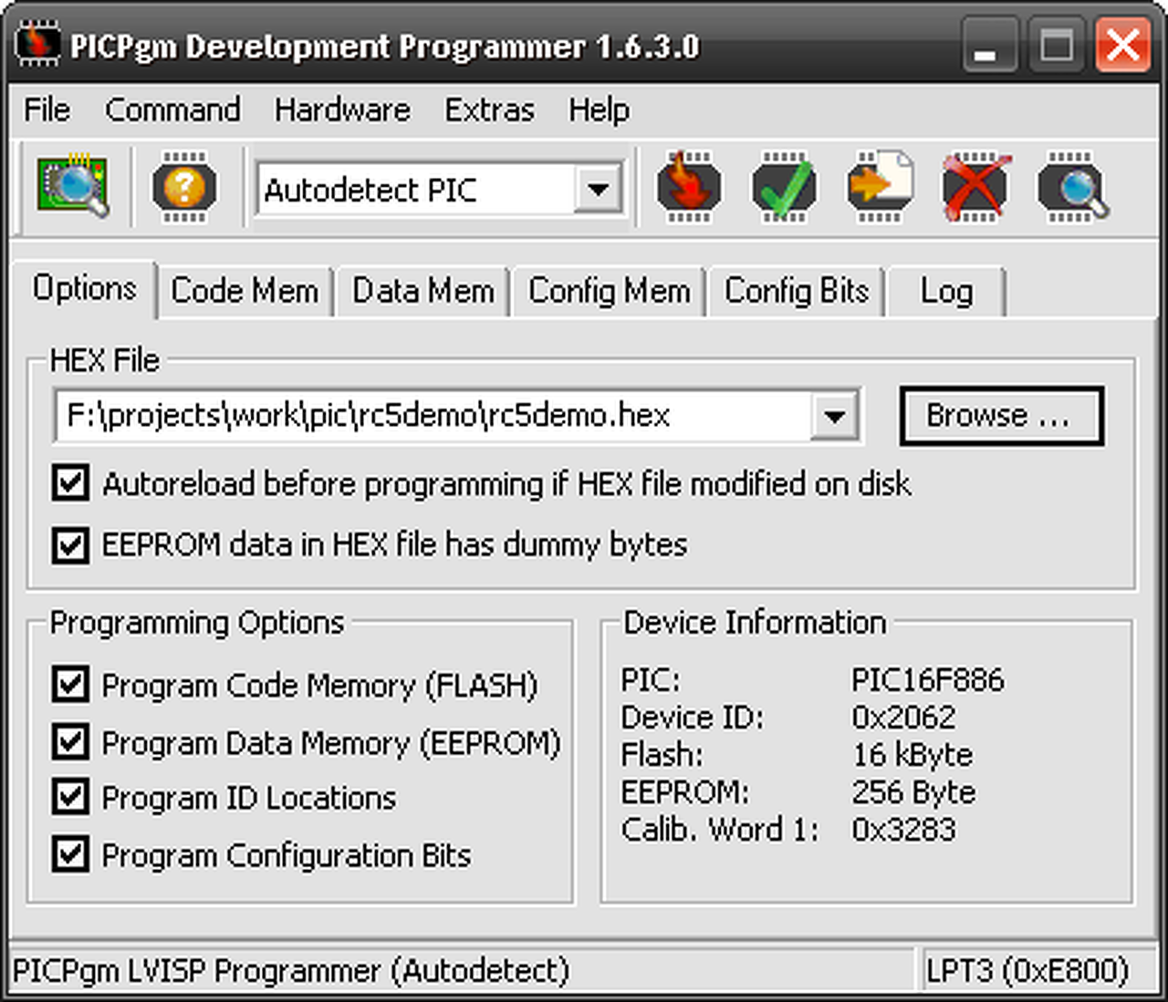1168x1002 pixels.
Task: Uncheck Program Code Memory (FLASH)
Action: click(70, 685)
